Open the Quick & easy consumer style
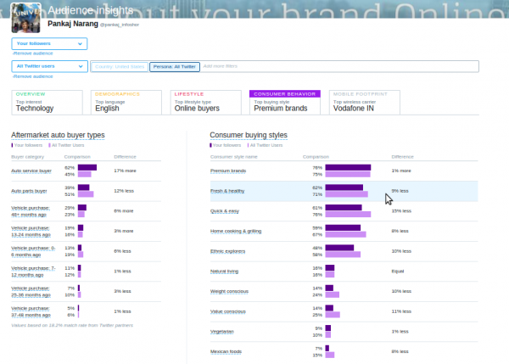 coord(225,211)
